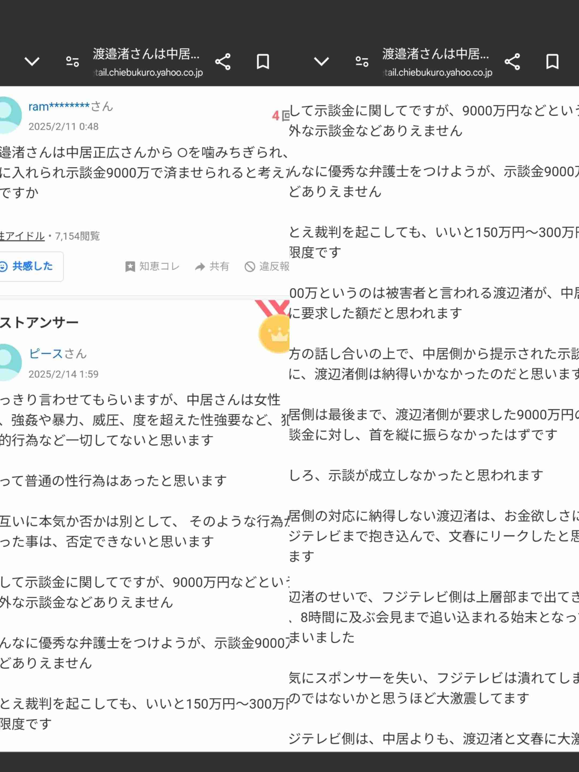Image resolution: width=579 pixels, height=772 pixels.
Task: Open site settings icon in right header
Action: coord(362,62)
